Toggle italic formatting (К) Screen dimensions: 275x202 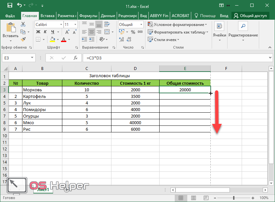(x=45, y=32)
